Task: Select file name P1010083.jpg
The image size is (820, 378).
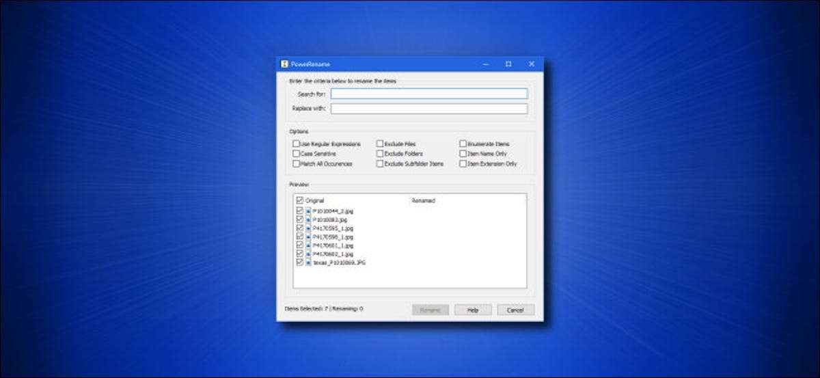Action: 330,219
